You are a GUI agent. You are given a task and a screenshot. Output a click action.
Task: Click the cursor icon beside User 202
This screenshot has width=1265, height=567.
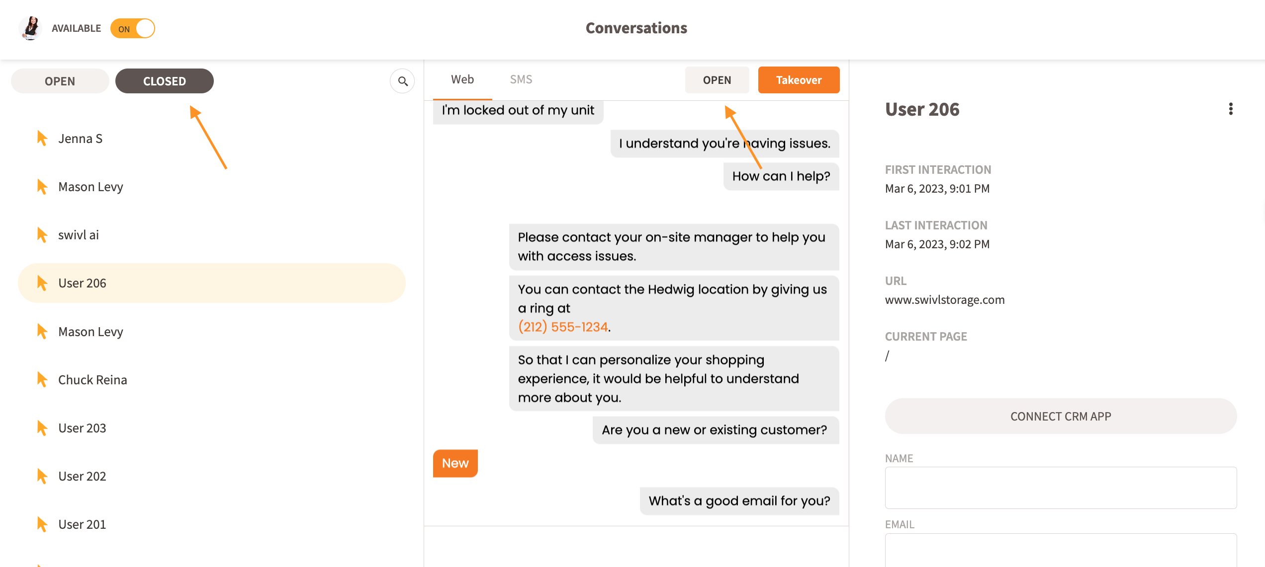click(x=42, y=476)
